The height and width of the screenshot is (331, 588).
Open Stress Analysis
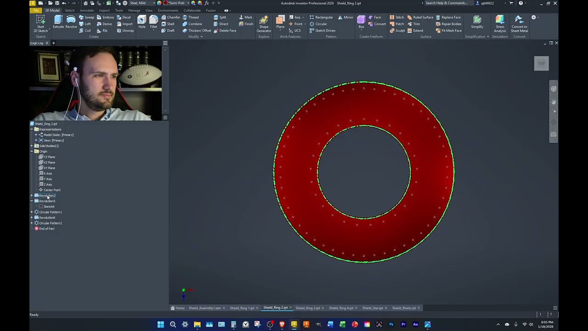click(500, 23)
